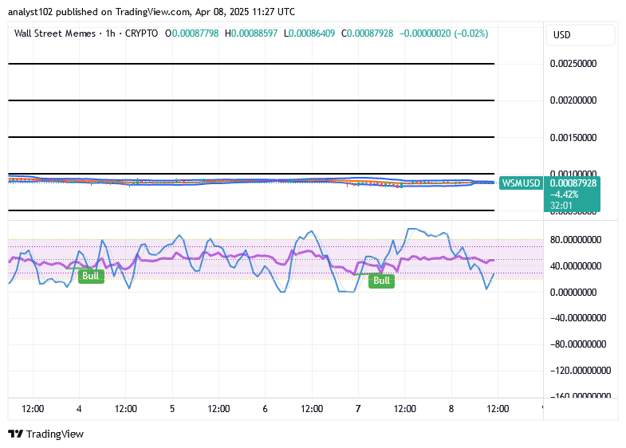Click the WSMUSD symbol label
Screen dimensions: 626x448
[521, 183]
